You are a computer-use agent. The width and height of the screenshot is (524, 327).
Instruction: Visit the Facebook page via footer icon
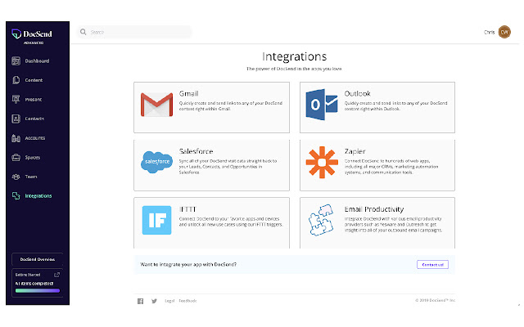tap(140, 301)
